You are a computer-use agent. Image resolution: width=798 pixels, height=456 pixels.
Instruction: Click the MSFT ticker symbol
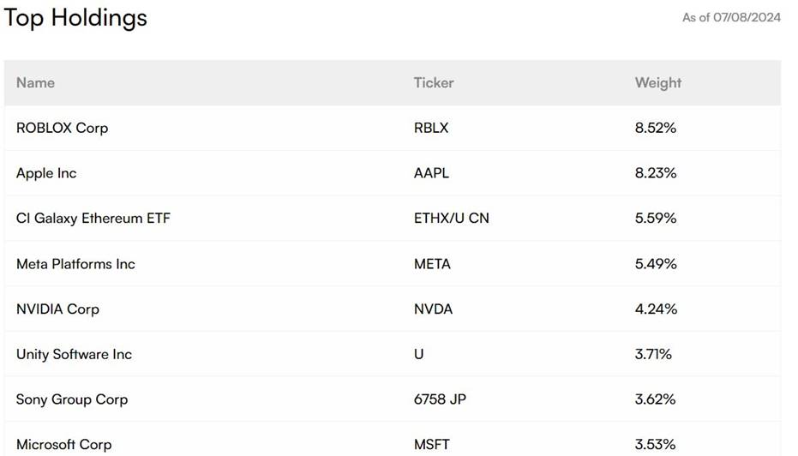[x=432, y=444]
